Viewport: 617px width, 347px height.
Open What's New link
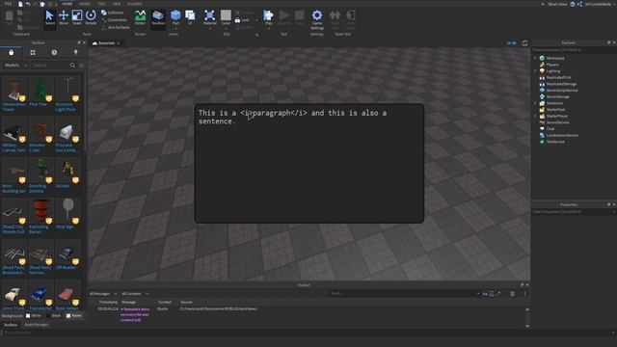point(557,4)
